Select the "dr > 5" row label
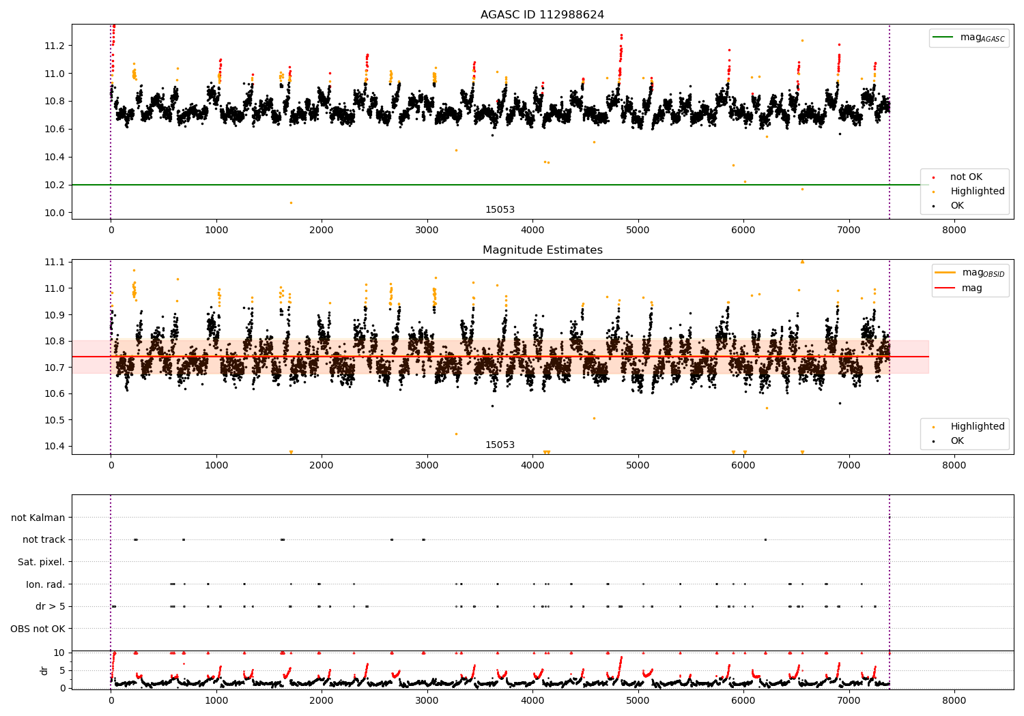The image size is (1024, 716). coord(51,607)
